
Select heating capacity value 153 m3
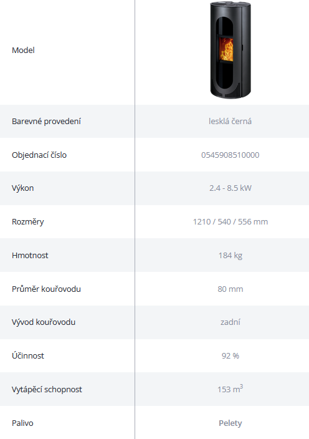(x=230, y=389)
